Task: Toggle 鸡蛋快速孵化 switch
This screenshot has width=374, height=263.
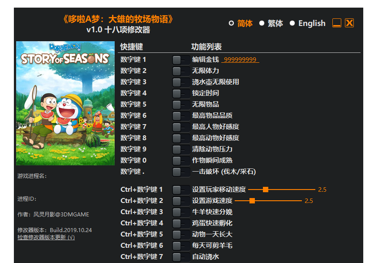Action: [x=181, y=224]
